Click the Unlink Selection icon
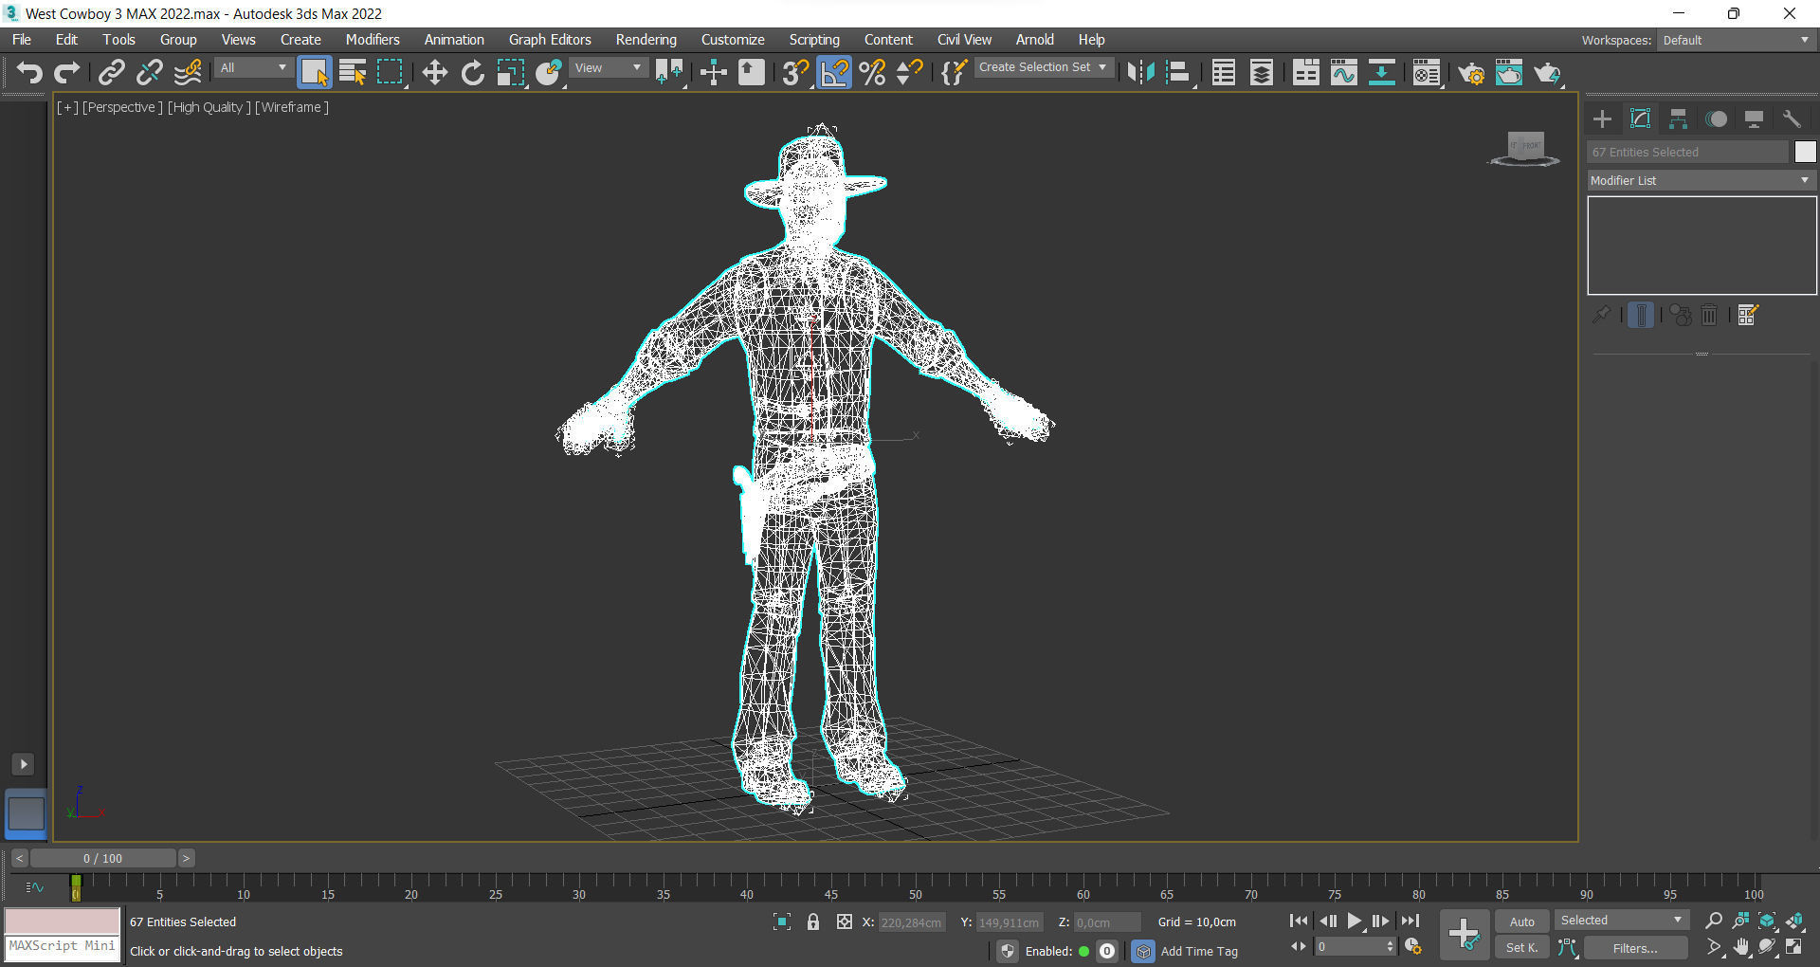1820x967 pixels. click(150, 72)
